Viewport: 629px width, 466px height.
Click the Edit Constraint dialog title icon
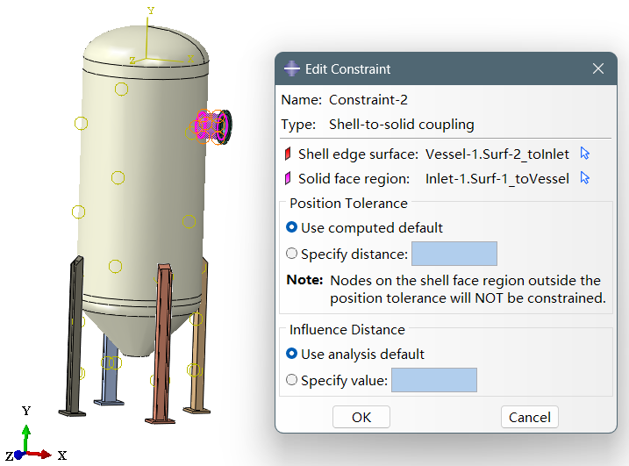point(291,68)
